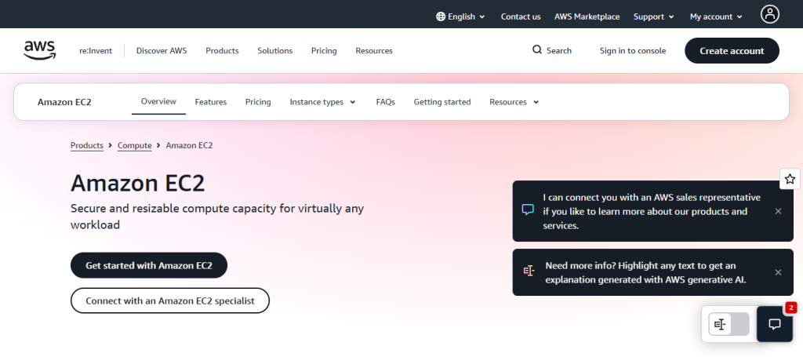Screen dimensions: 803x357
Task: Dismiss the generative AI explanation notification
Action: [x=778, y=272]
